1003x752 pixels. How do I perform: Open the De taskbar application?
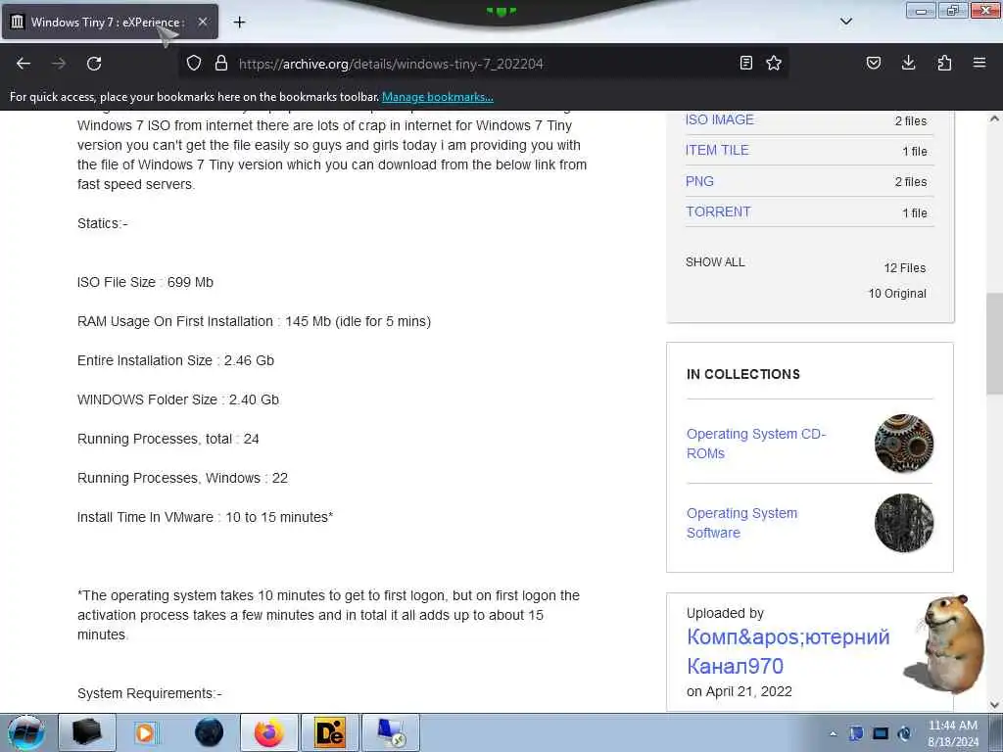tap(330, 732)
